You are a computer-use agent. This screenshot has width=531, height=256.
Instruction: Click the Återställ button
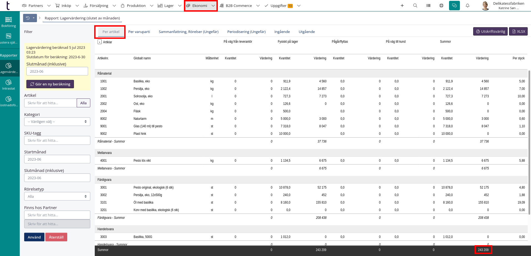(56, 237)
